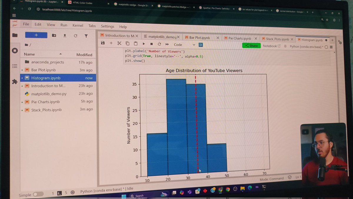Paste cell from clipboard

pyautogui.click(x=135, y=44)
